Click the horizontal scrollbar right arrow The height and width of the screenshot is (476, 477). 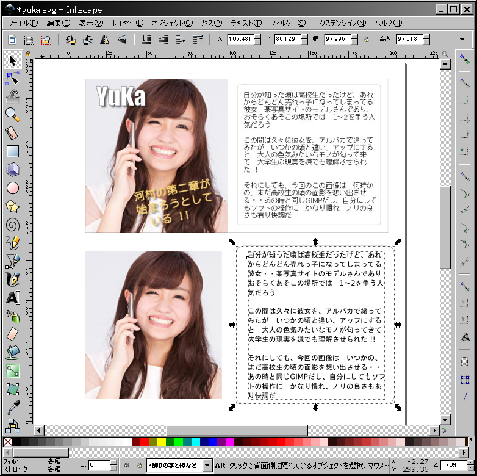434,430
